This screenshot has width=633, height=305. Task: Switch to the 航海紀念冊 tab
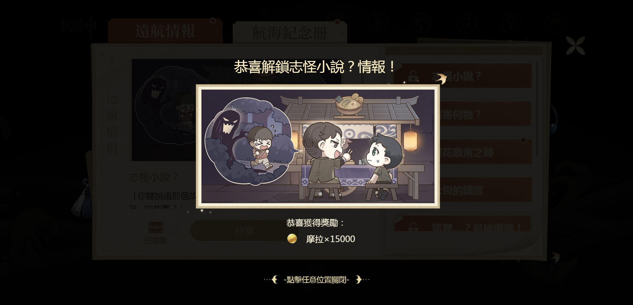click(289, 32)
